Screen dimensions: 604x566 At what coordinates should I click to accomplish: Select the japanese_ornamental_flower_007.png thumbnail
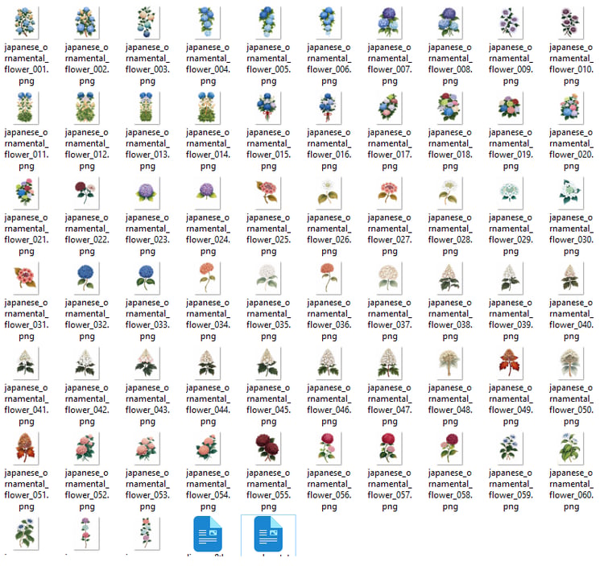pos(389,23)
